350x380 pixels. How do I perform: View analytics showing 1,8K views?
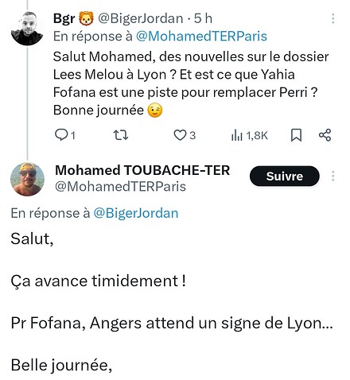(x=250, y=135)
